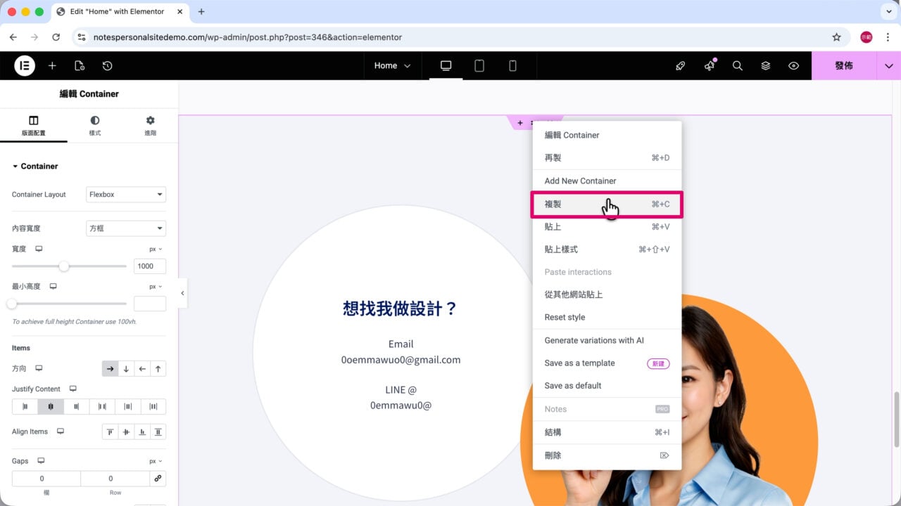
Task: Choose 複製 from context menu
Action: tap(607, 204)
